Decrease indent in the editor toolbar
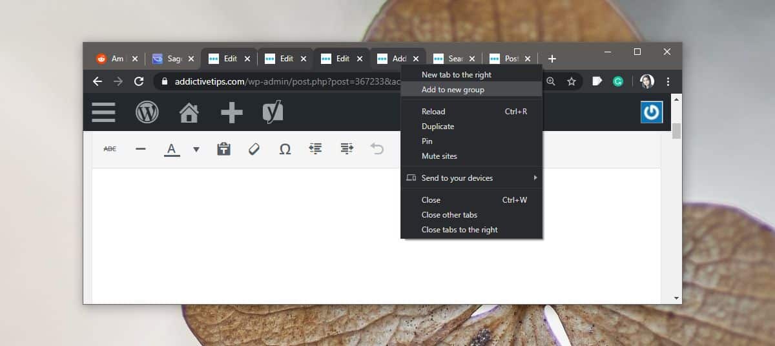The image size is (775, 346). coord(315,148)
